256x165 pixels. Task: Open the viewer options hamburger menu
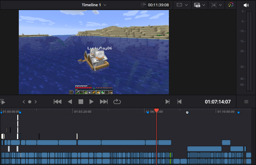[246, 102]
